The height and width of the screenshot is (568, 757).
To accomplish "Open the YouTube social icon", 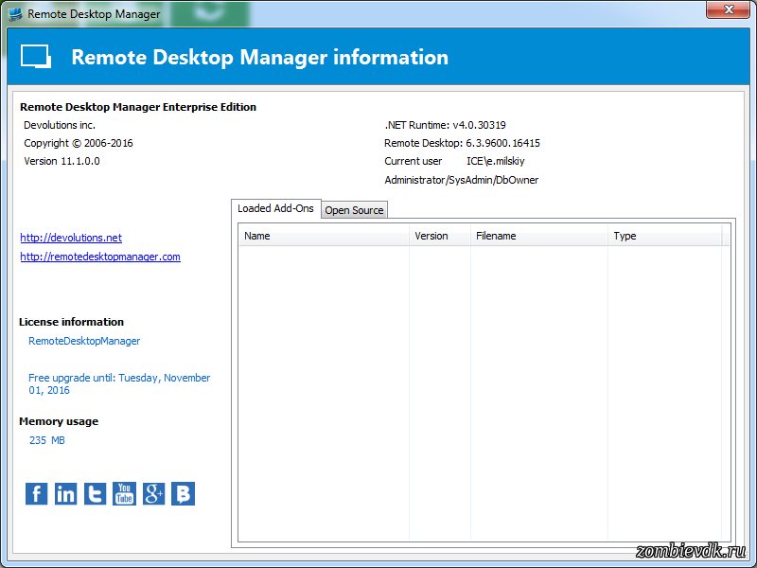I will pyautogui.click(x=125, y=493).
